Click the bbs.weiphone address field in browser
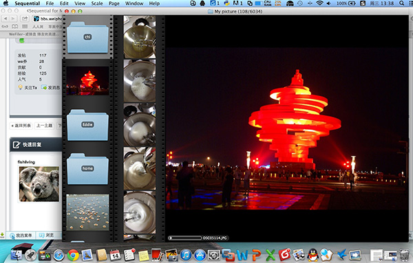 tap(48, 19)
